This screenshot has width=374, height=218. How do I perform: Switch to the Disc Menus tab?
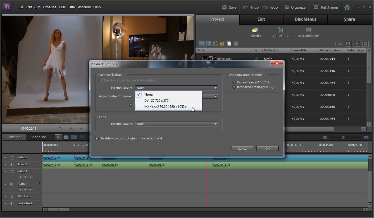[x=305, y=19]
